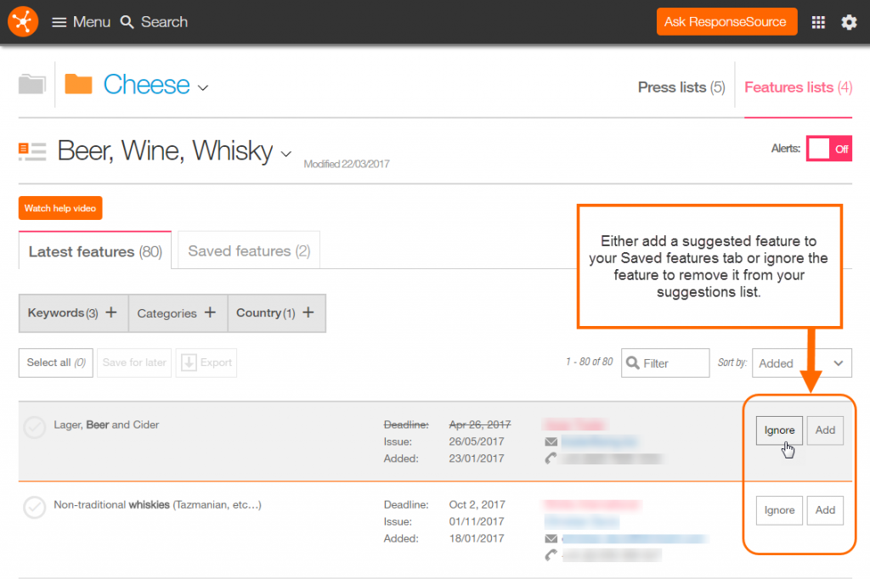Click the struck-through Apr 26, 2017 deadline
This screenshot has height=579, width=870.
480,424
